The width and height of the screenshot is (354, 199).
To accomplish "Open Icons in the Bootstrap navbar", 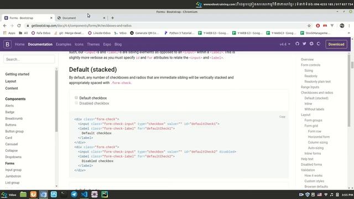I will coord(79,44).
